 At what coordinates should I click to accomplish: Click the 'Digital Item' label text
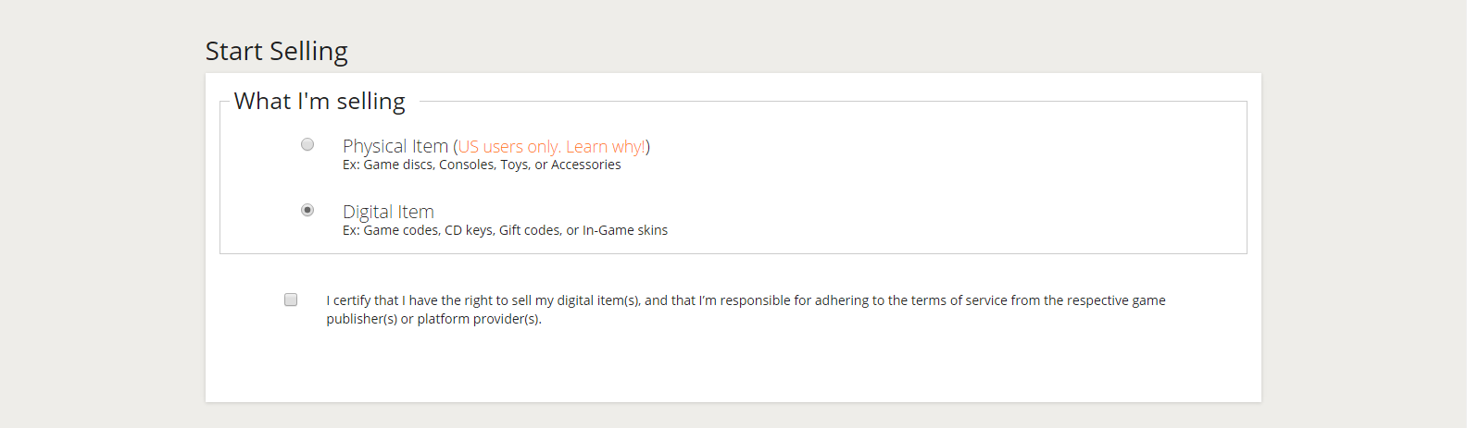tap(388, 212)
